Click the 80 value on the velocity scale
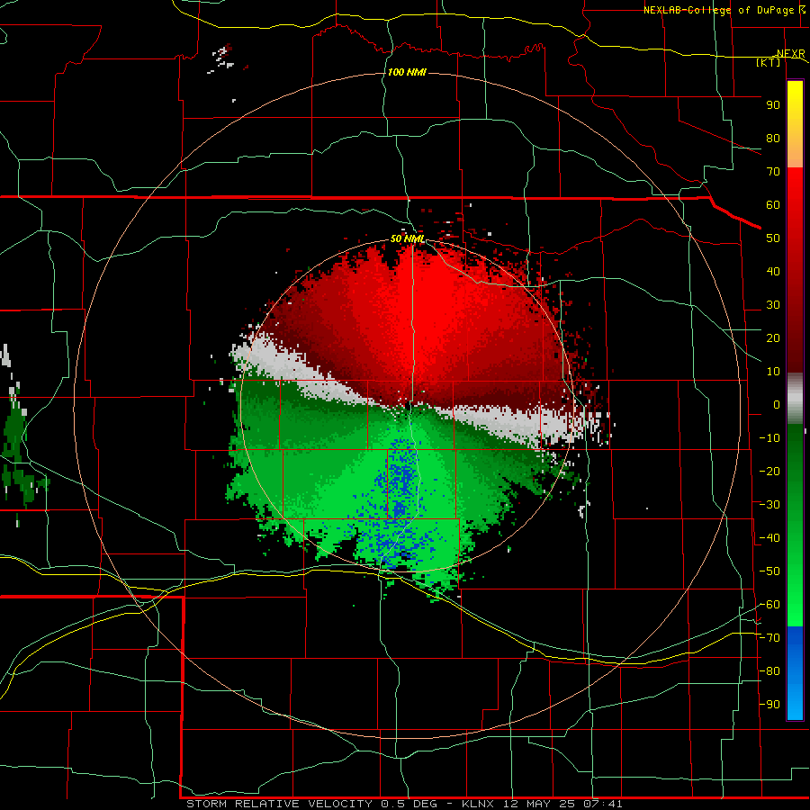 click(773, 139)
